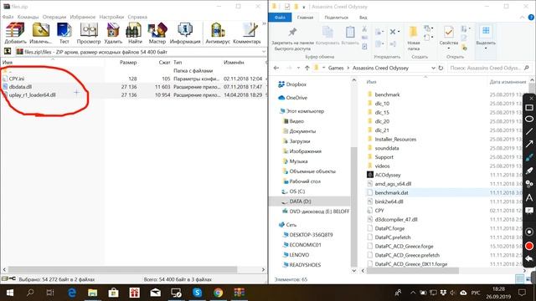The height and width of the screenshot is (301, 536).
Task: Click the scissors Cut icon in ribbon
Action: click(364, 29)
